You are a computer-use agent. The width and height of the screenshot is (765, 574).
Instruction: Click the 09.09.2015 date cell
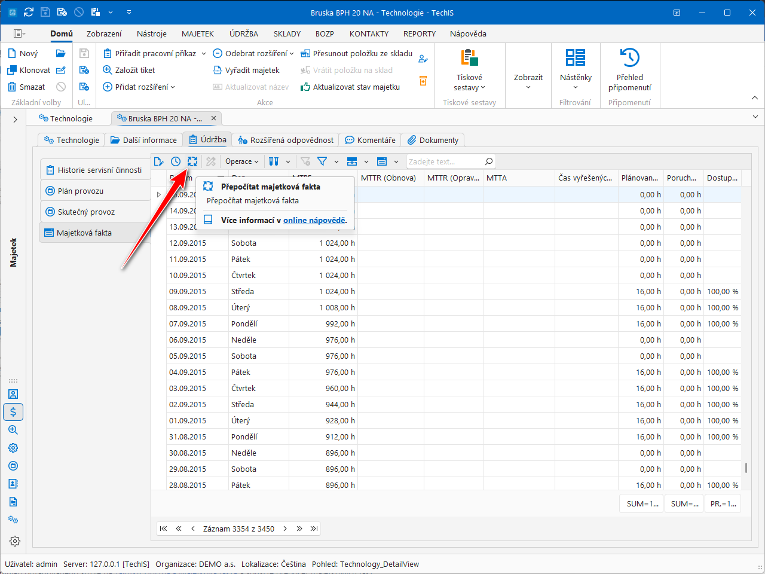[197, 291]
